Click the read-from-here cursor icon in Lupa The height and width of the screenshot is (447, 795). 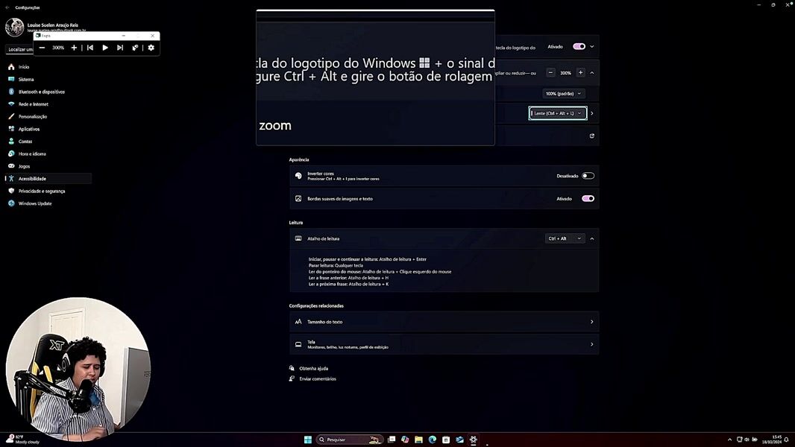(x=135, y=48)
